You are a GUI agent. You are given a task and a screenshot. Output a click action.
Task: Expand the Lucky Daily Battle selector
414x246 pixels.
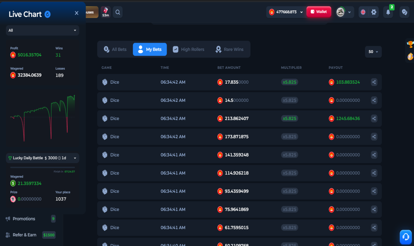click(x=42, y=158)
